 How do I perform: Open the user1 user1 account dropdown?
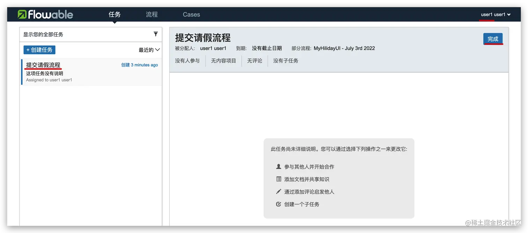pyautogui.click(x=496, y=14)
